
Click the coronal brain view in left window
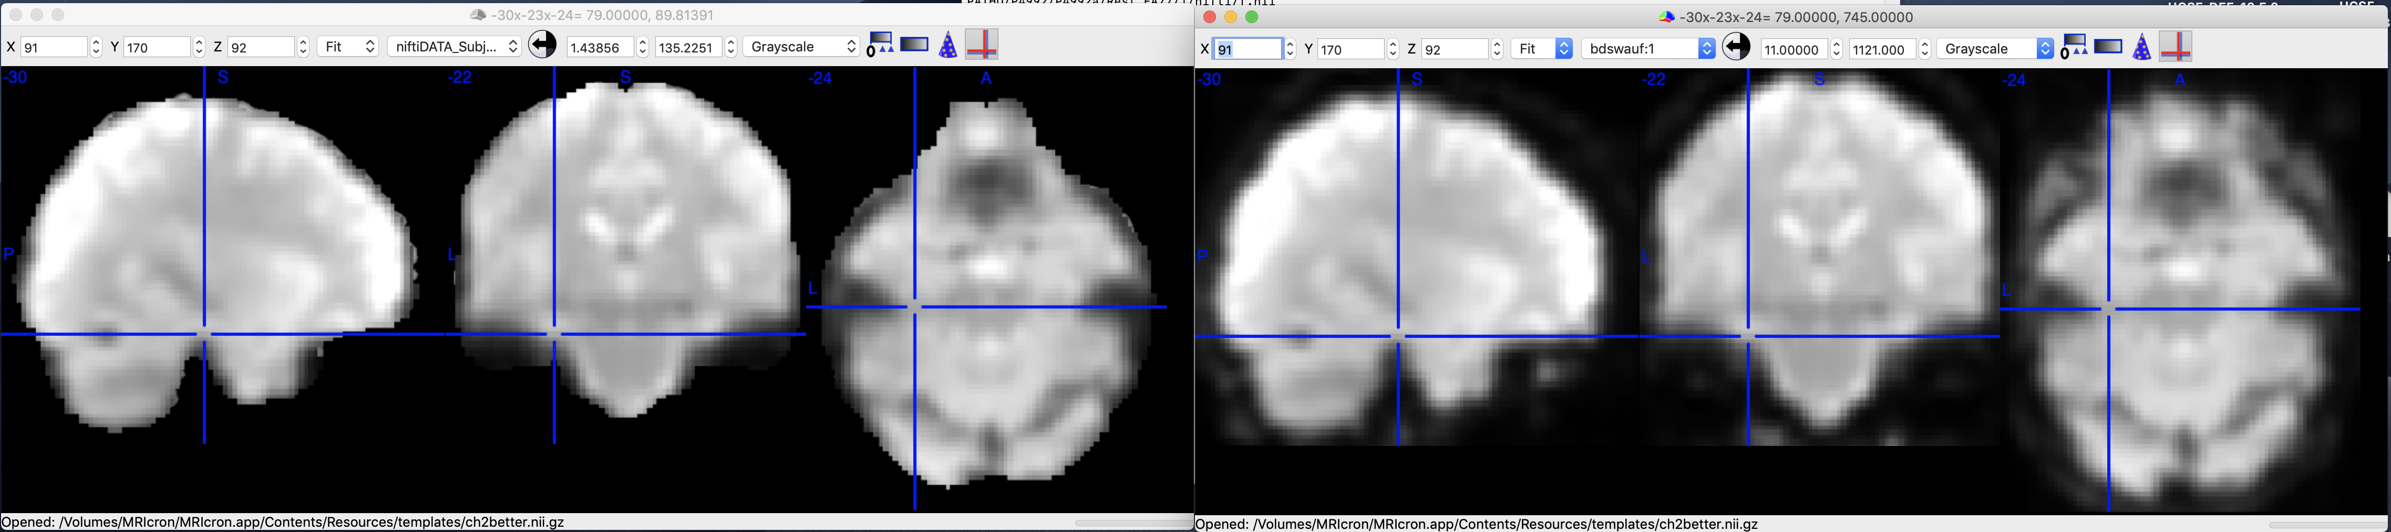pyautogui.click(x=626, y=250)
